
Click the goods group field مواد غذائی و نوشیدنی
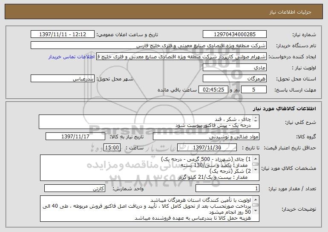point(206,137)
